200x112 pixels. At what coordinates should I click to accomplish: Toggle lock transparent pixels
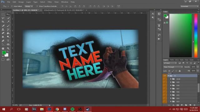click(169, 71)
